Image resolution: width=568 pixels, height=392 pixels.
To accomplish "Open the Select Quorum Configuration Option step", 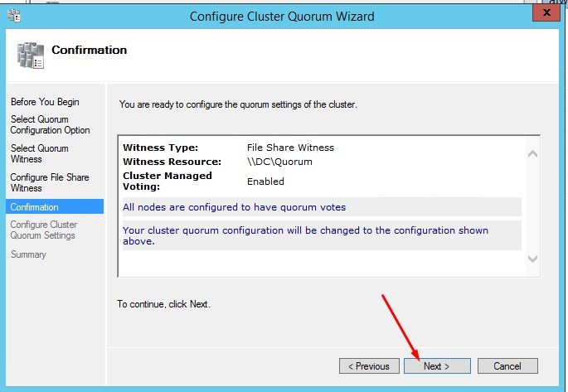I will pos(50,125).
